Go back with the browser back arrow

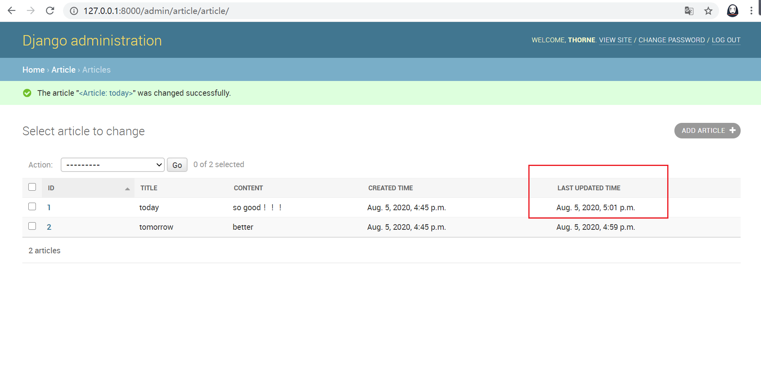tap(12, 11)
